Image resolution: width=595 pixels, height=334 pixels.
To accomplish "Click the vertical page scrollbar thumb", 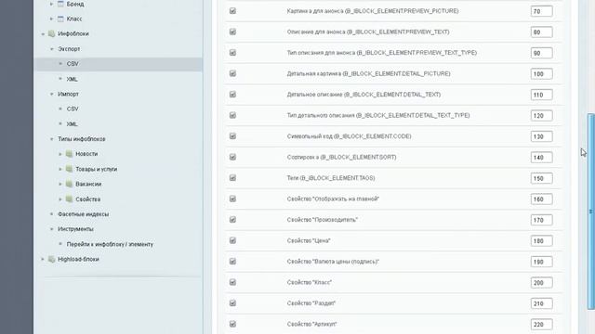I will (x=591, y=212).
